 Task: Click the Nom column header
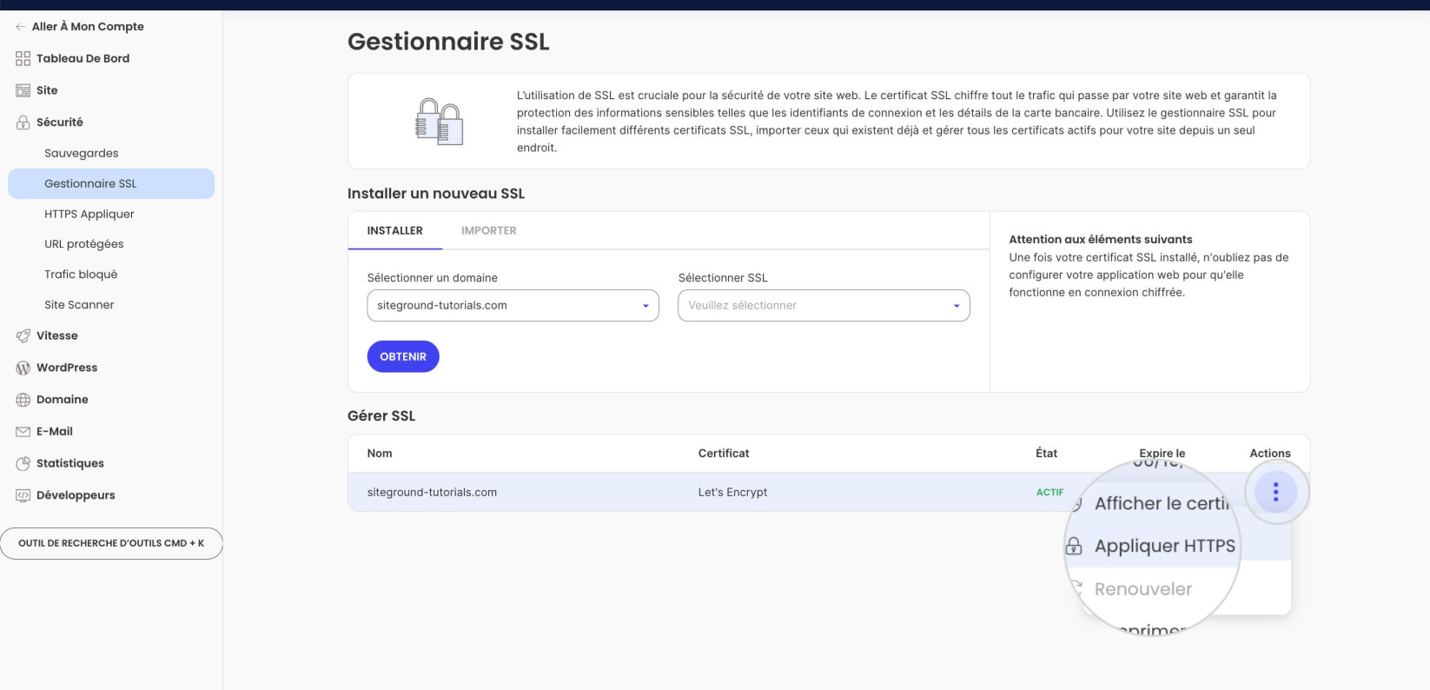[x=380, y=454]
